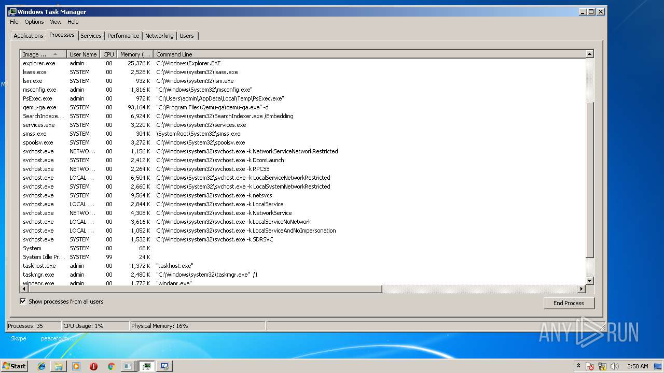Switch to the Networking tab
The height and width of the screenshot is (373, 664).
click(x=159, y=36)
